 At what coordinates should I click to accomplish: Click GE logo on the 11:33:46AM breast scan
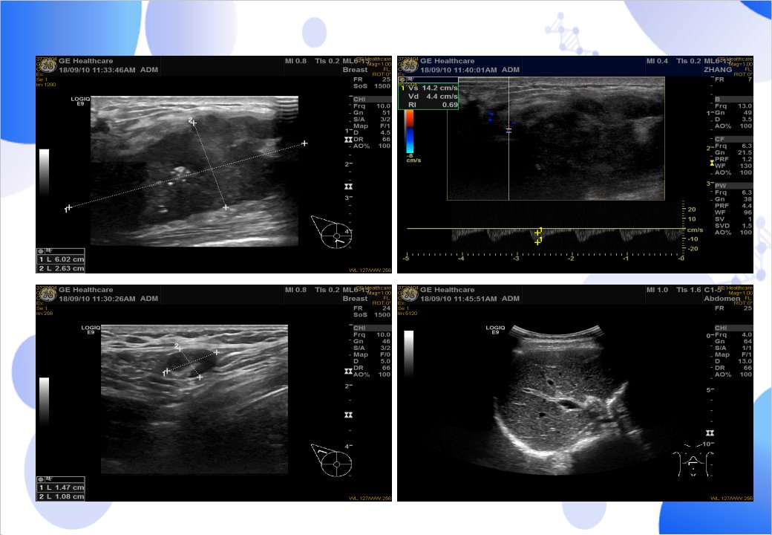click(48, 65)
